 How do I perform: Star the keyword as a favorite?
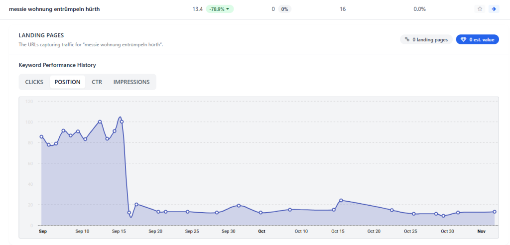point(480,9)
